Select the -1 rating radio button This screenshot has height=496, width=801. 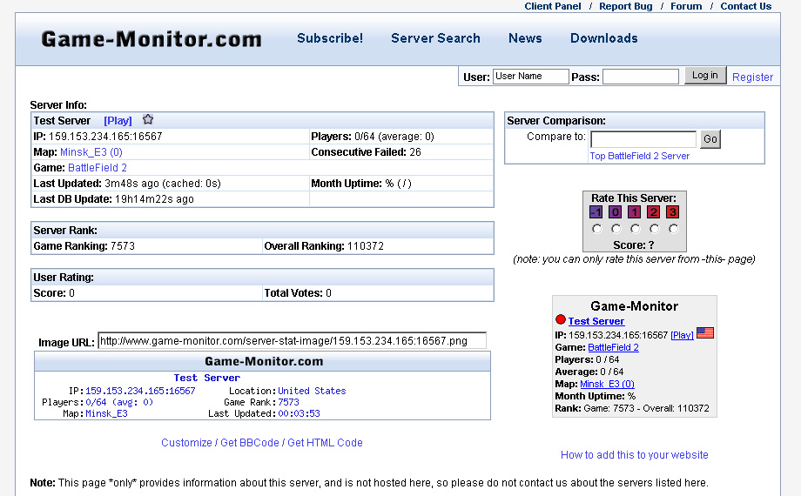596,229
